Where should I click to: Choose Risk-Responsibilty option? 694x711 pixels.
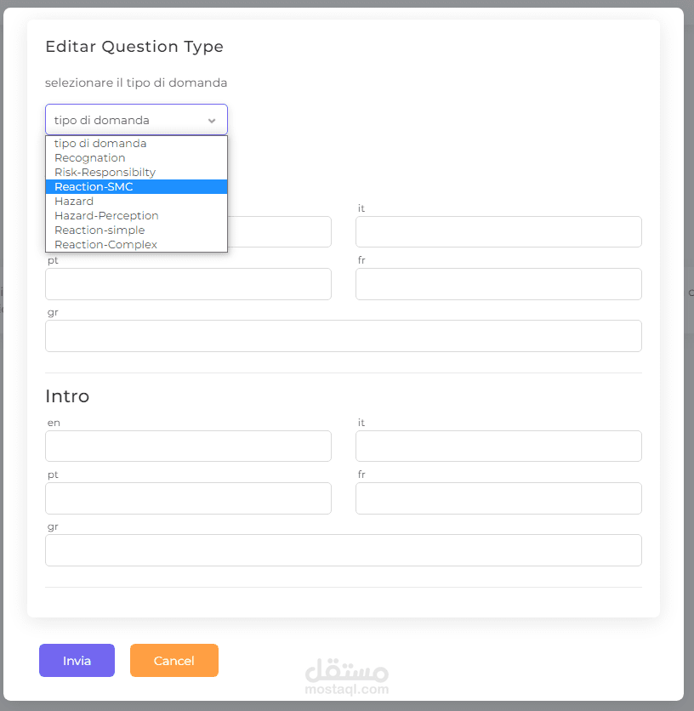coord(105,173)
